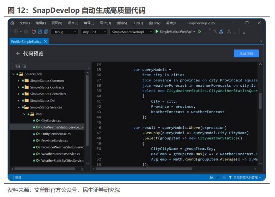
Task: Select the Profile-SimpleStatics tab
Action: pos(26,41)
